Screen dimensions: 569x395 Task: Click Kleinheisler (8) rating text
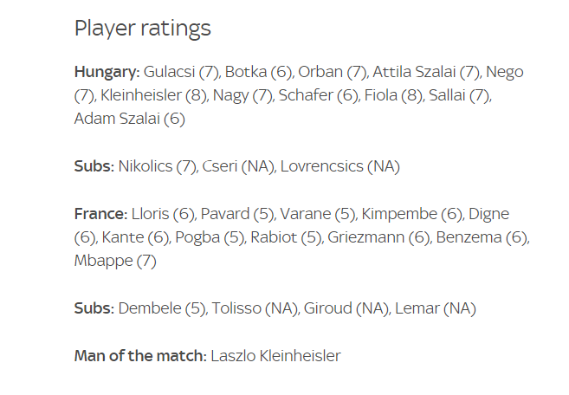click(x=153, y=95)
